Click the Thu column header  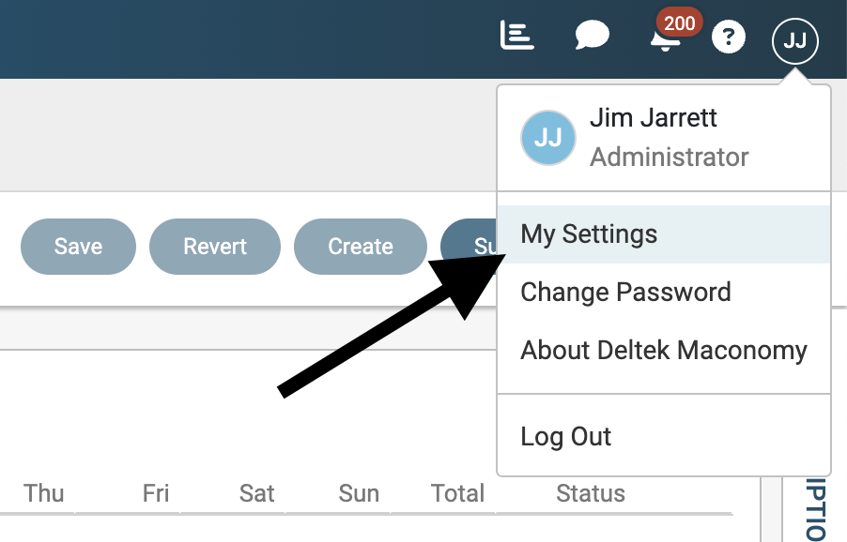coord(44,493)
